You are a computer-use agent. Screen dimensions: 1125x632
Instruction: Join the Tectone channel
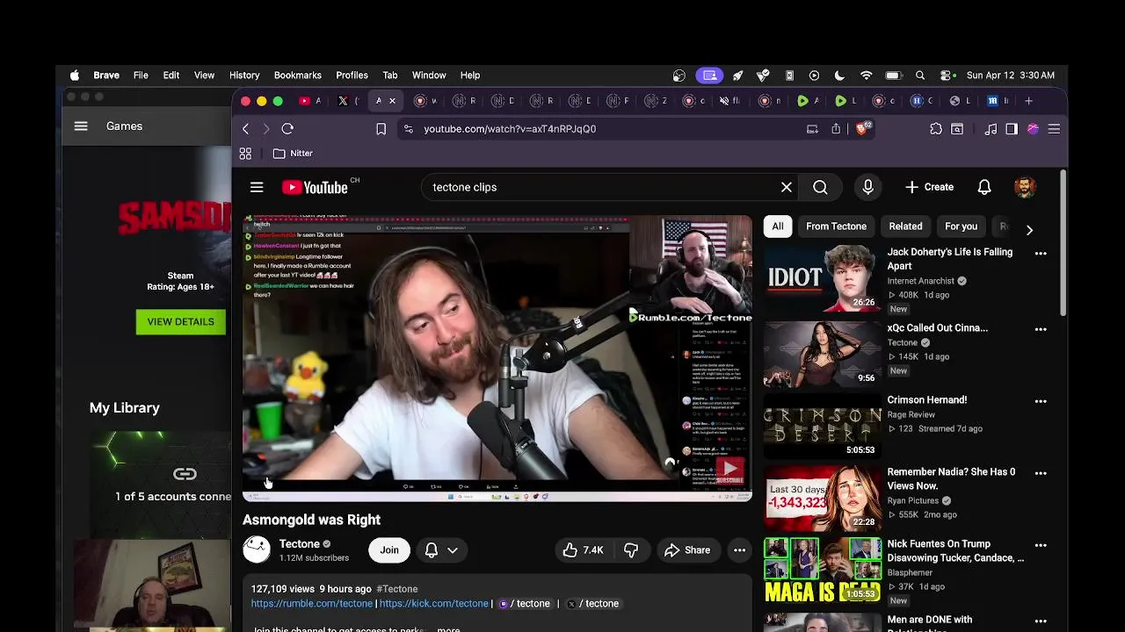coord(389,550)
